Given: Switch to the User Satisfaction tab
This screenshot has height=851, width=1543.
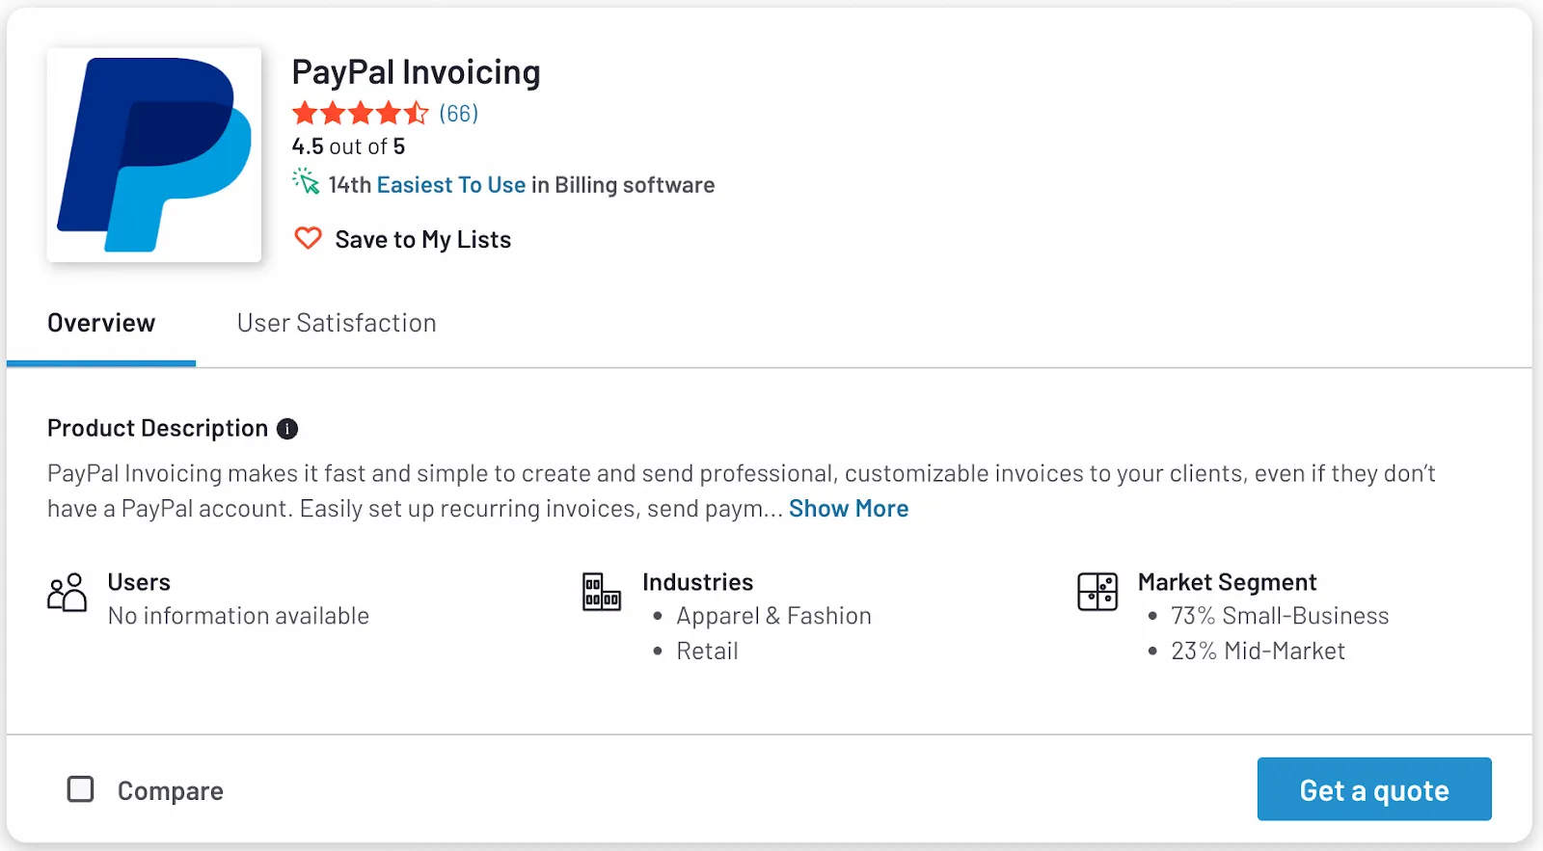Looking at the screenshot, I should 337,323.
